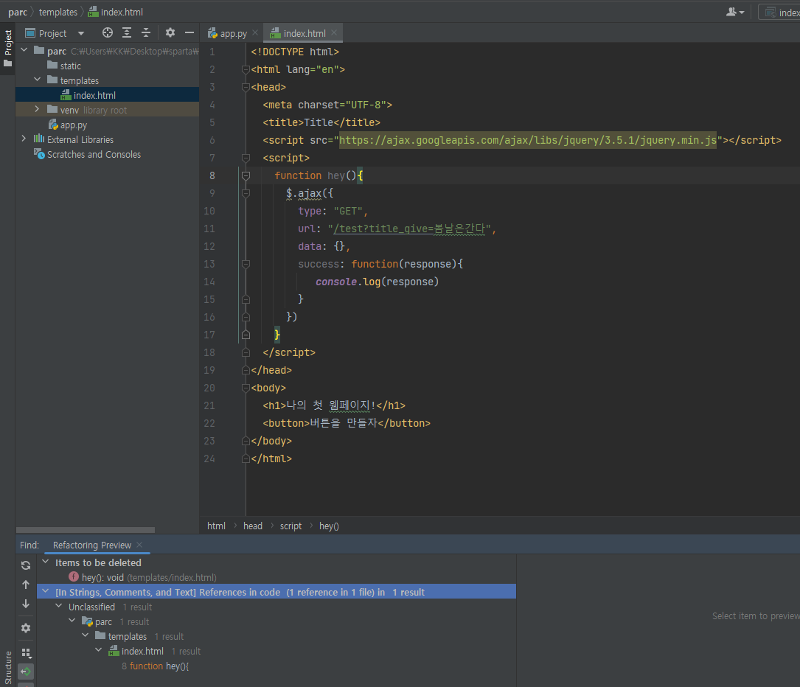Screen dimensions: 800x687
Task: Open Project panel gear options
Action: point(170,32)
